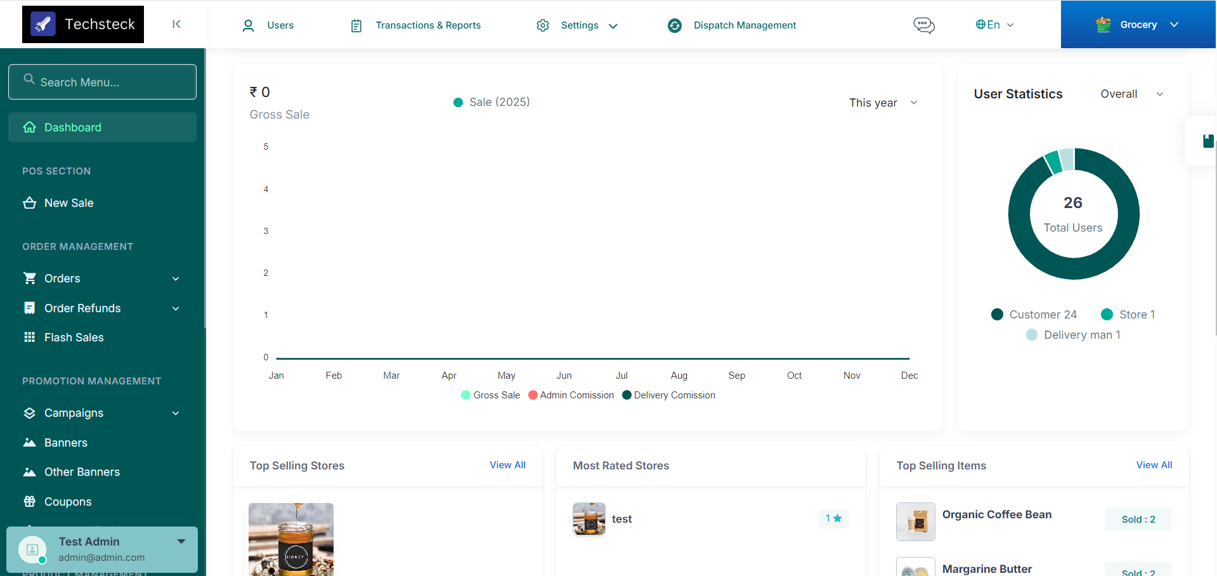Toggle Gross Sale series in chart legend
1217x576 pixels.
(x=491, y=395)
